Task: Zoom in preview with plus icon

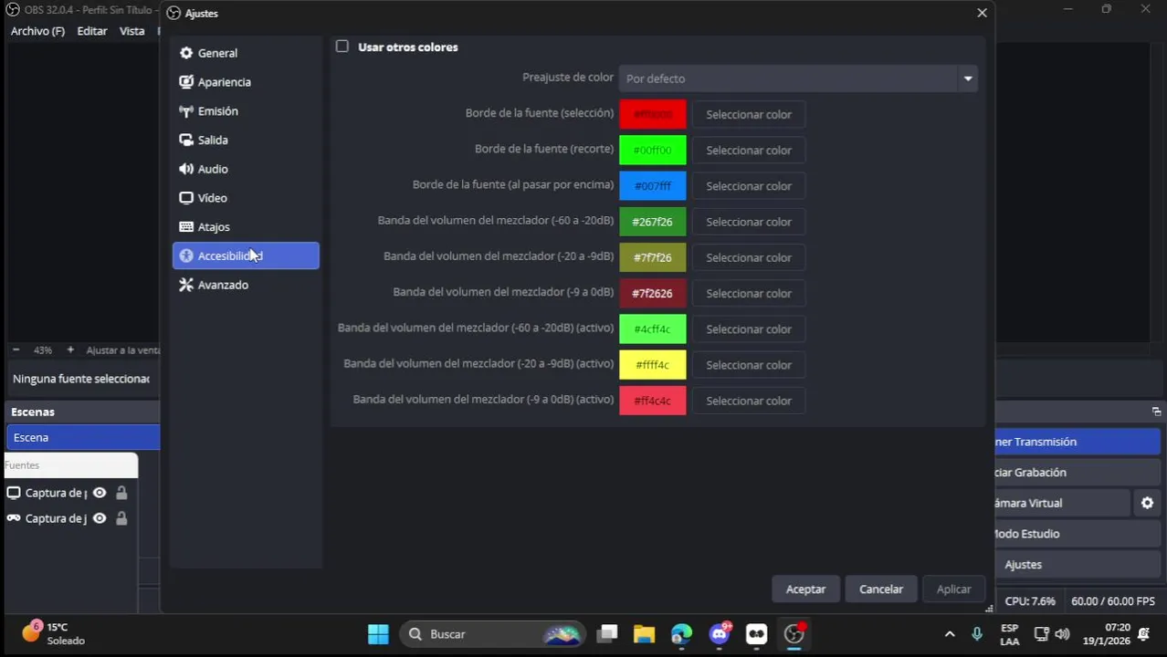Action: 70,349
